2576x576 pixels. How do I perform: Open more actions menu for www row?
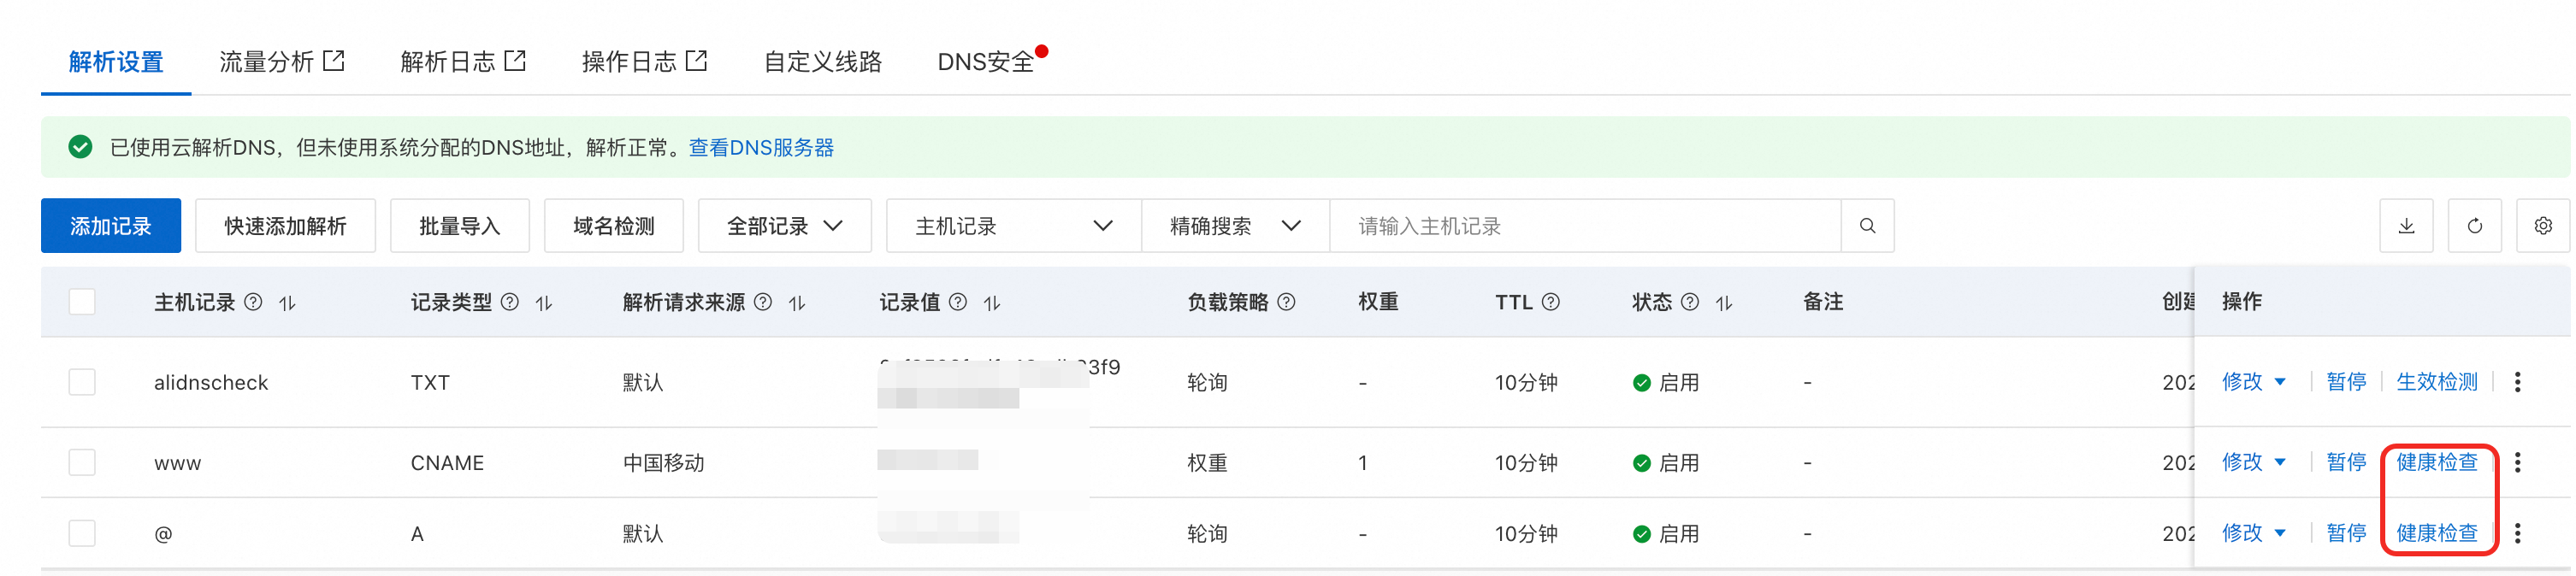coord(2517,462)
